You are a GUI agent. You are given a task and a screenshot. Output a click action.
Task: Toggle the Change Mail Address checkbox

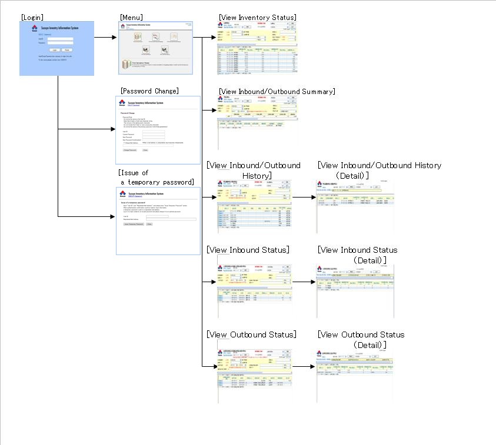(124, 142)
